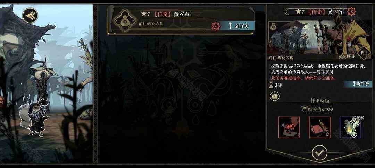Click the money bag icon on mission artwork
This screenshot has width=375, height=168.
[x=274, y=27]
